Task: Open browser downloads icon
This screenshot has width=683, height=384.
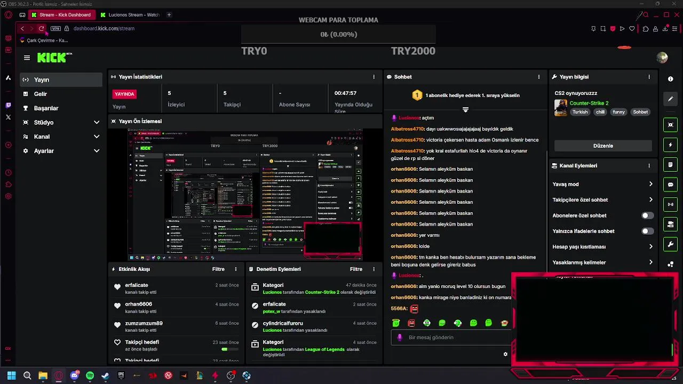Action: 665,29
